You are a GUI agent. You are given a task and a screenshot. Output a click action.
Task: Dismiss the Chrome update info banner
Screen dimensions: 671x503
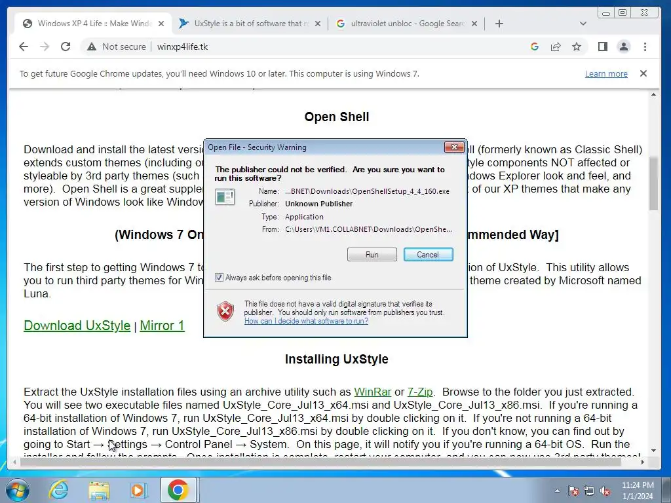(643, 73)
